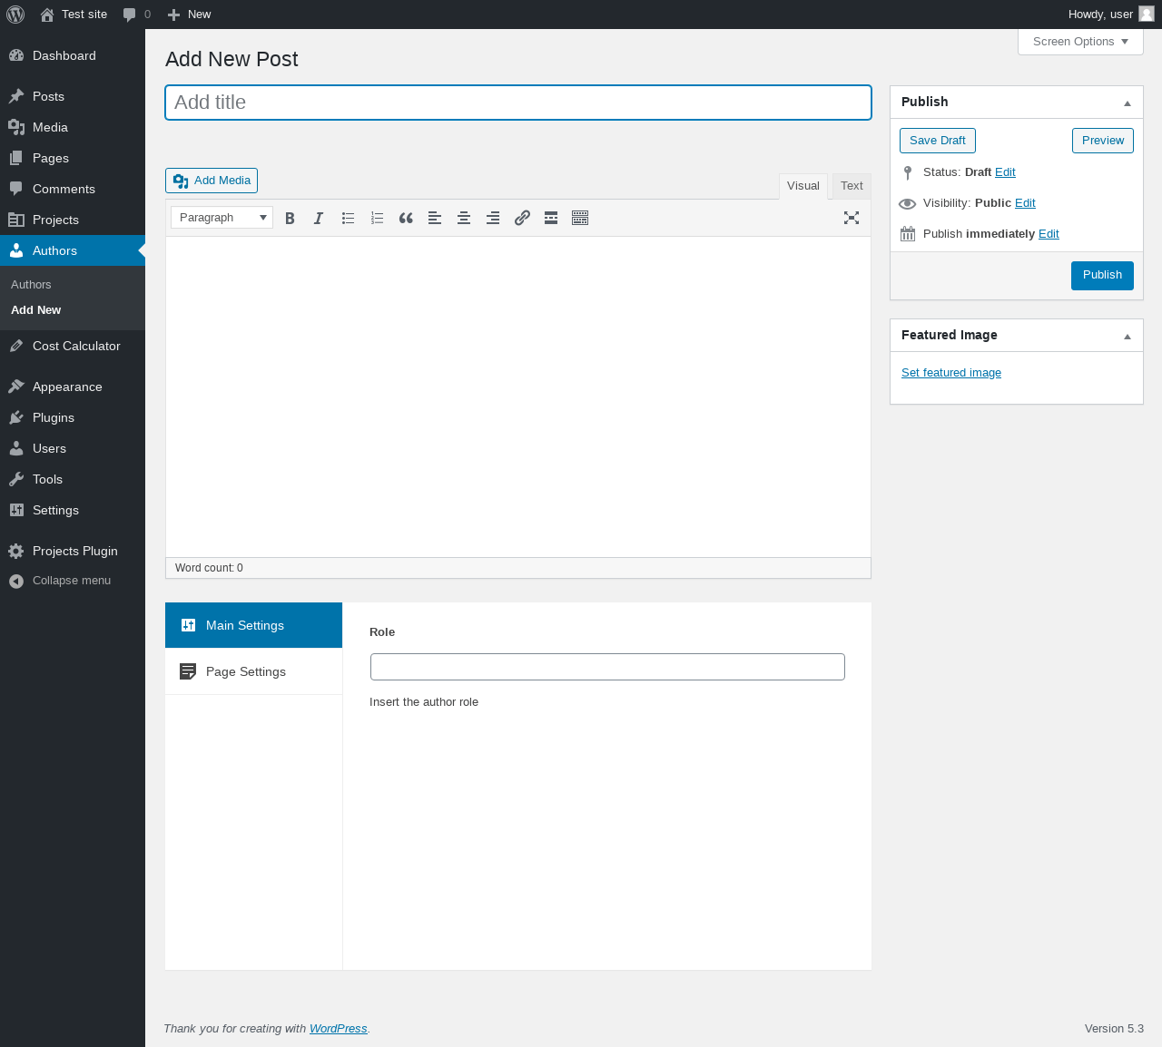Click the Add title field

[518, 103]
